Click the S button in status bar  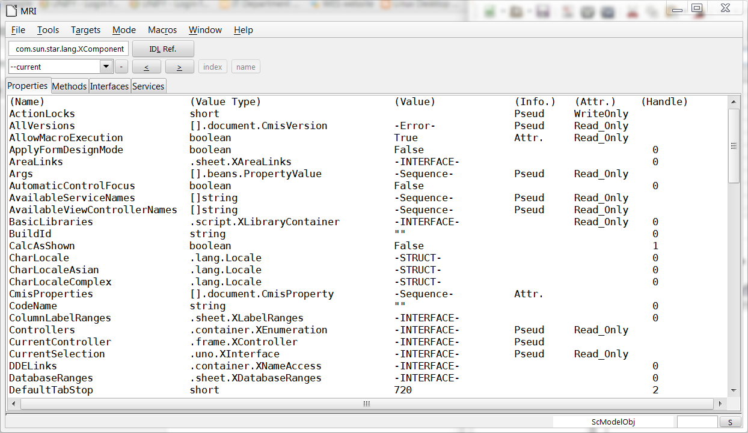[730, 422]
